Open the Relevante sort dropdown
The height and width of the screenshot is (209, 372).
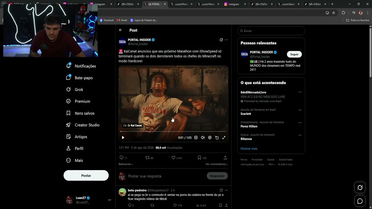(x=126, y=164)
